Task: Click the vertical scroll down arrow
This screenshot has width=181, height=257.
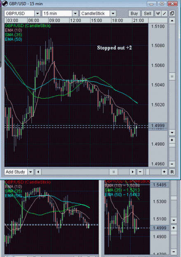Action: 172,132
